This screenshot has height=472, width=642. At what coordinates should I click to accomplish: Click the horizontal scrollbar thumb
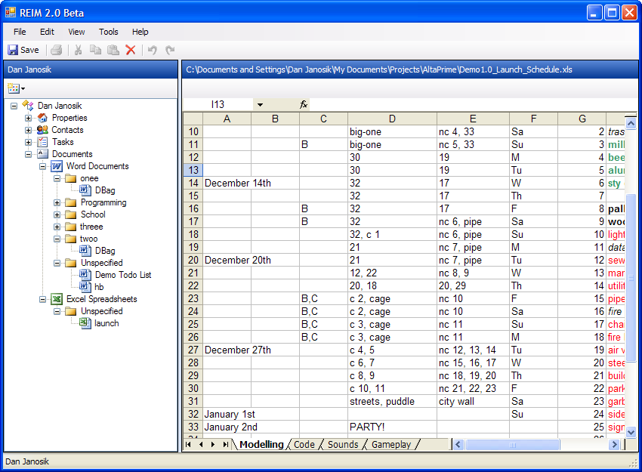512,445
